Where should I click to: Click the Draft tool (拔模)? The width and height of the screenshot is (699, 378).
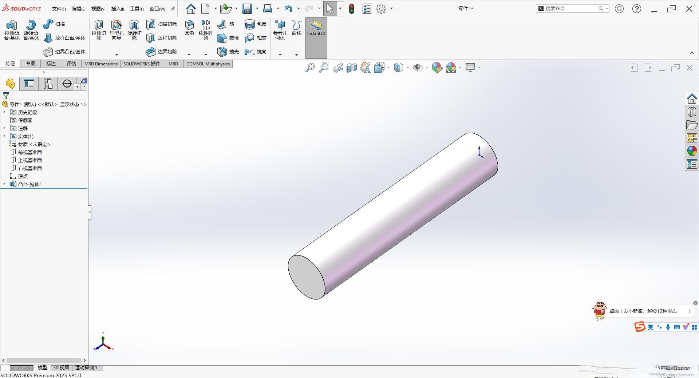(228, 38)
